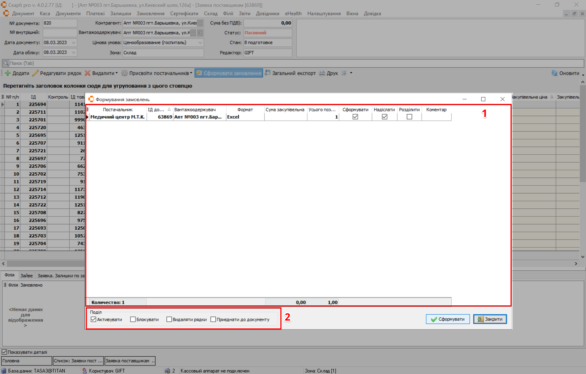The image size is (586, 374).
Task: Click the search magnifier icon
Action: click(x=6, y=63)
